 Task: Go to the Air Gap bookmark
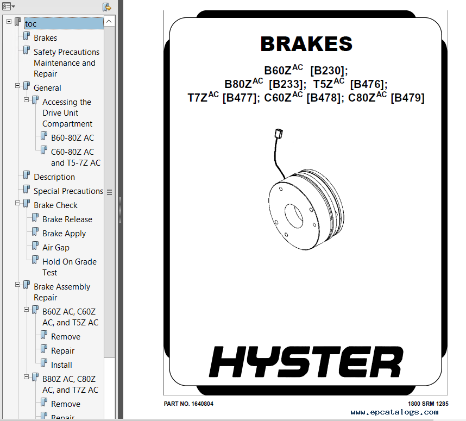pyautogui.click(x=55, y=248)
